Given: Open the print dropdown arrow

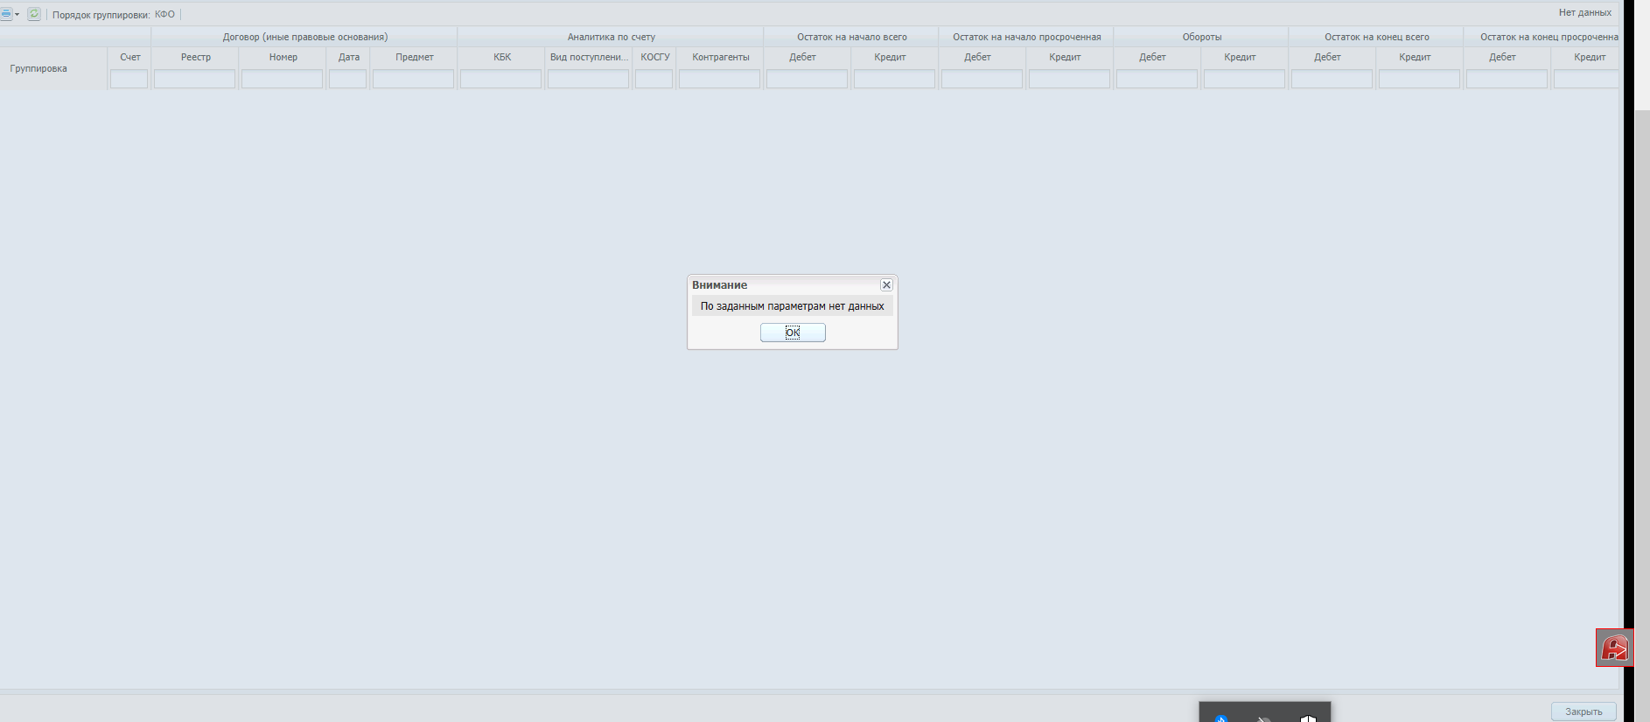Looking at the screenshot, I should tap(17, 14).
